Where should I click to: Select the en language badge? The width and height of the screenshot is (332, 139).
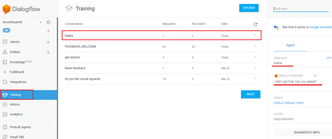point(7,30)
